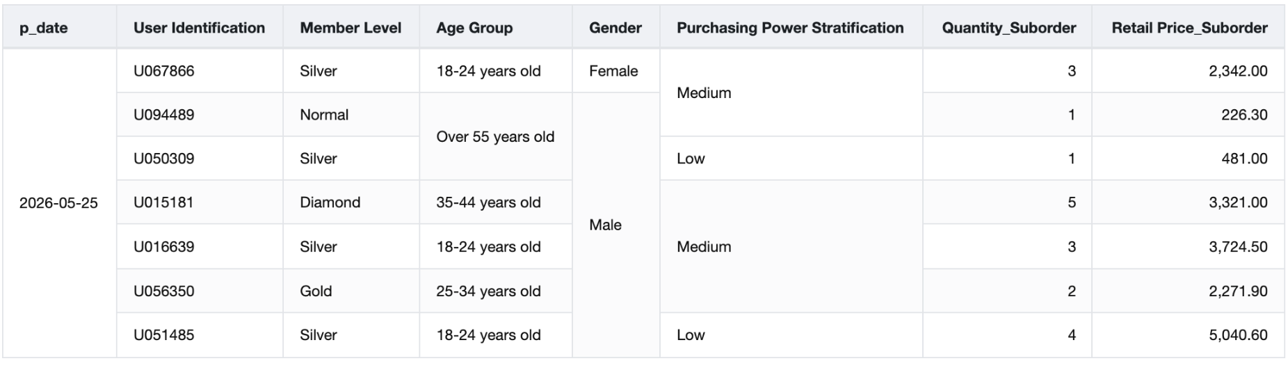The image size is (1288, 370).
Task: Select the Diamond member level cell
Action: click(x=351, y=202)
